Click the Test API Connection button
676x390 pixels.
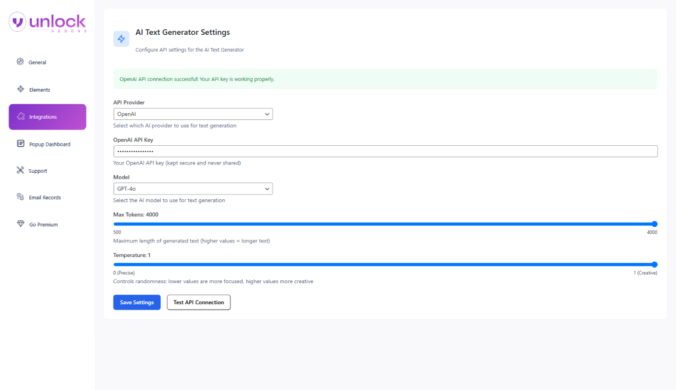tap(198, 302)
